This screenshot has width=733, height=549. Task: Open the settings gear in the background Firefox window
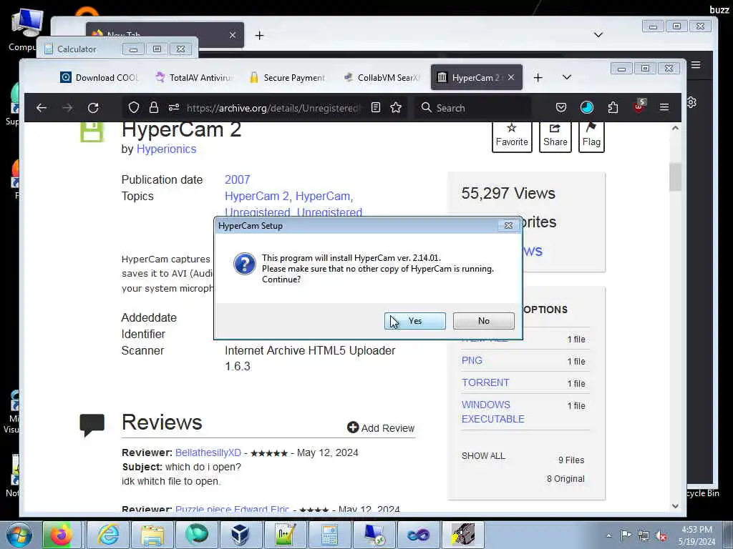(x=692, y=102)
